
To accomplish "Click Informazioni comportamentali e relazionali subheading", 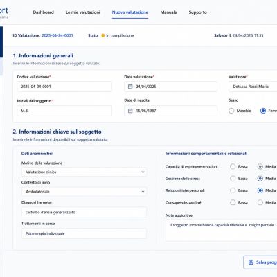I will [x=206, y=154].
